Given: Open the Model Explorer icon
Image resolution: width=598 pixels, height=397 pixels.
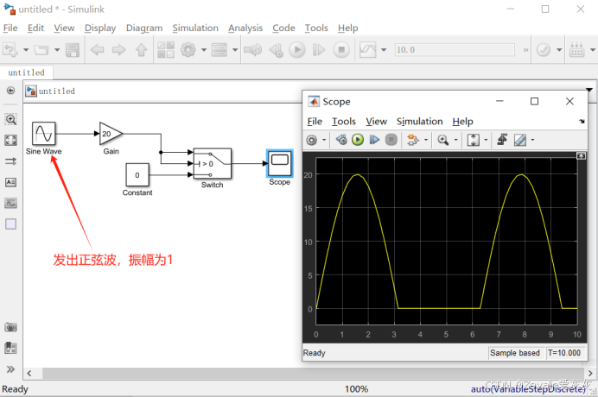Looking at the screenshot, I should [x=219, y=50].
